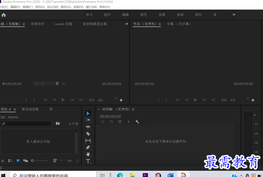
Task: Expand overflow tabs in Source panel
Action: 127,24
